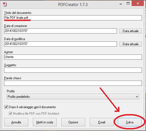
Task: Click the PDFCreator icon in the title bar
Action: [x=5, y=4]
